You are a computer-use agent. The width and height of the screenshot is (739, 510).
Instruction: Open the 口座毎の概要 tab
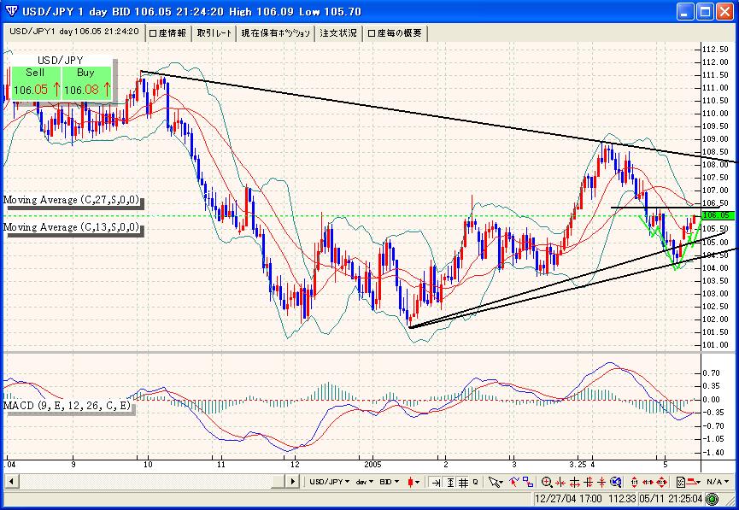(x=395, y=33)
